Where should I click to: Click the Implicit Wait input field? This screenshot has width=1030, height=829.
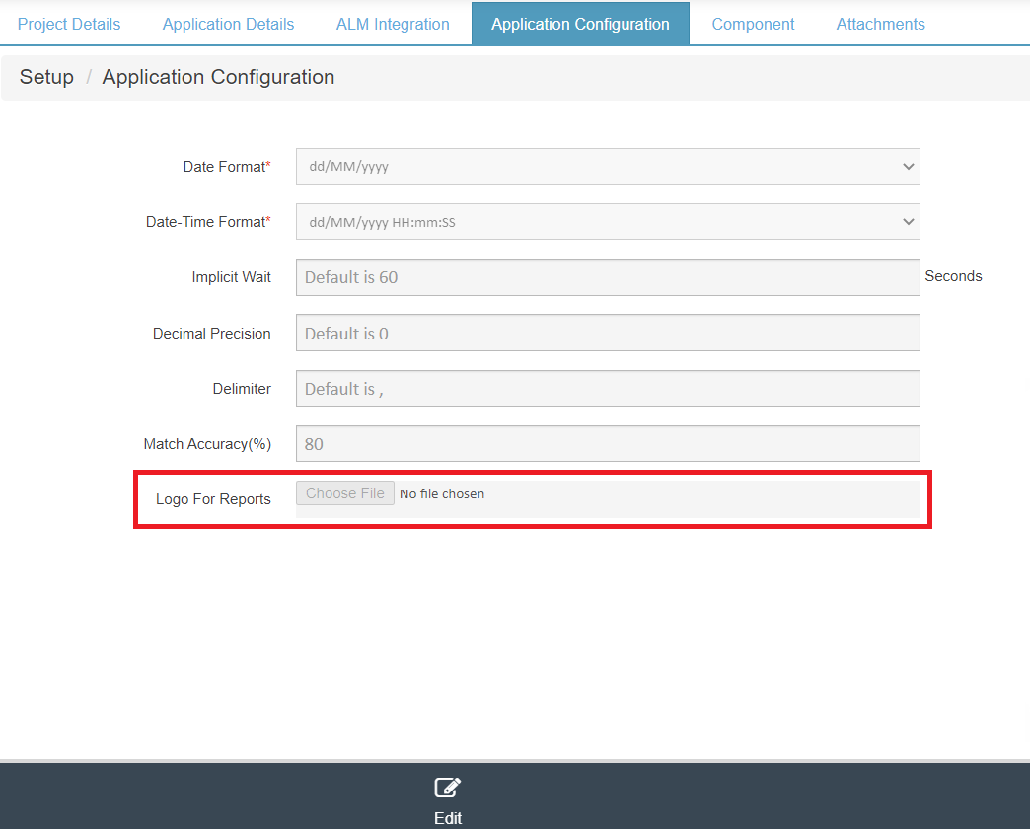coord(608,277)
